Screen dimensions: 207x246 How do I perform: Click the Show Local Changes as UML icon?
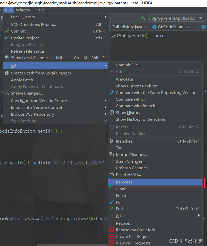click(x=7, y=58)
